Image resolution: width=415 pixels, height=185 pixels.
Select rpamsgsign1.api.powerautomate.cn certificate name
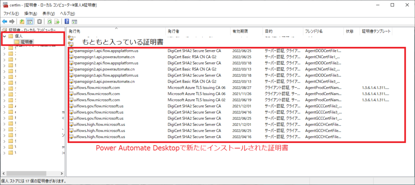(x=104, y=57)
